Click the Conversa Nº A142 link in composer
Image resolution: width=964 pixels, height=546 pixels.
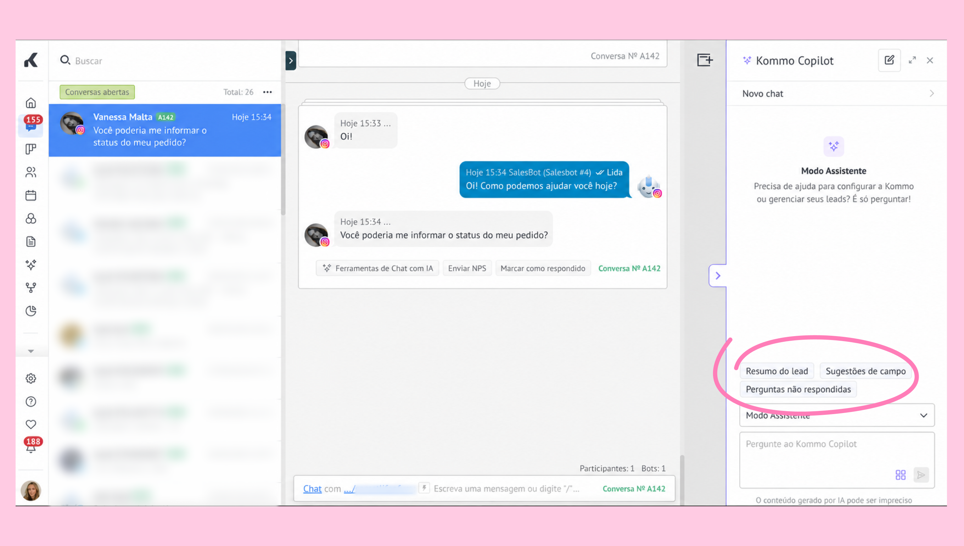click(x=634, y=489)
